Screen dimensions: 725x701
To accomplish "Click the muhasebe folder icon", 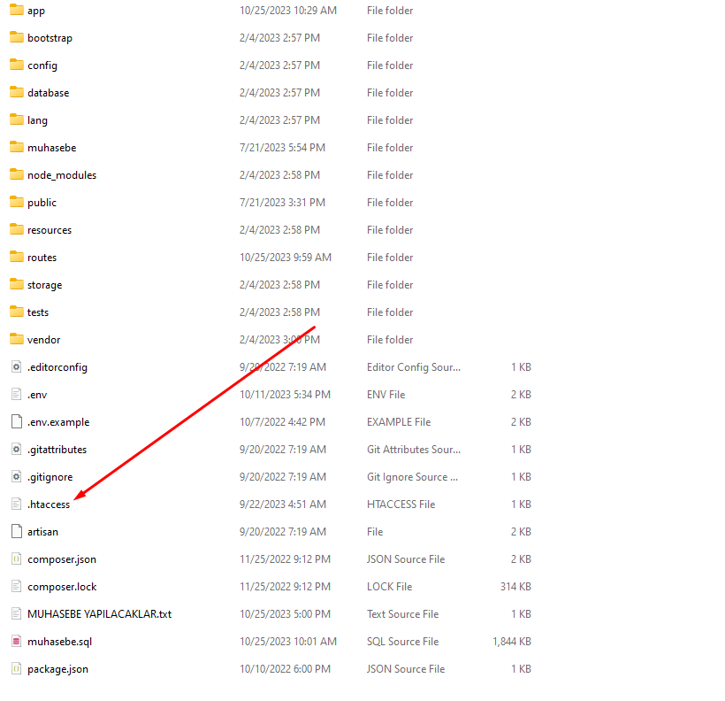I will 17,147.
